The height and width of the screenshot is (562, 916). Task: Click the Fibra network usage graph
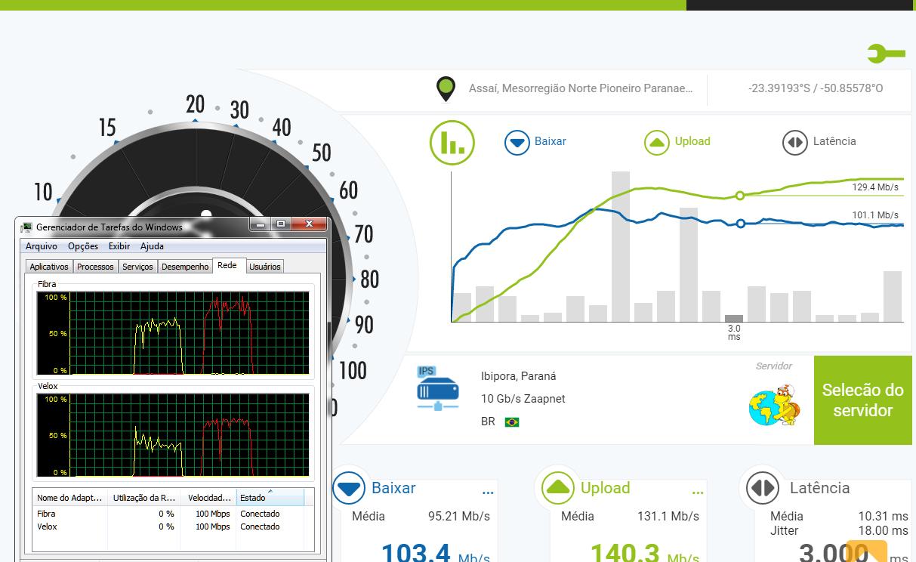[x=174, y=332]
